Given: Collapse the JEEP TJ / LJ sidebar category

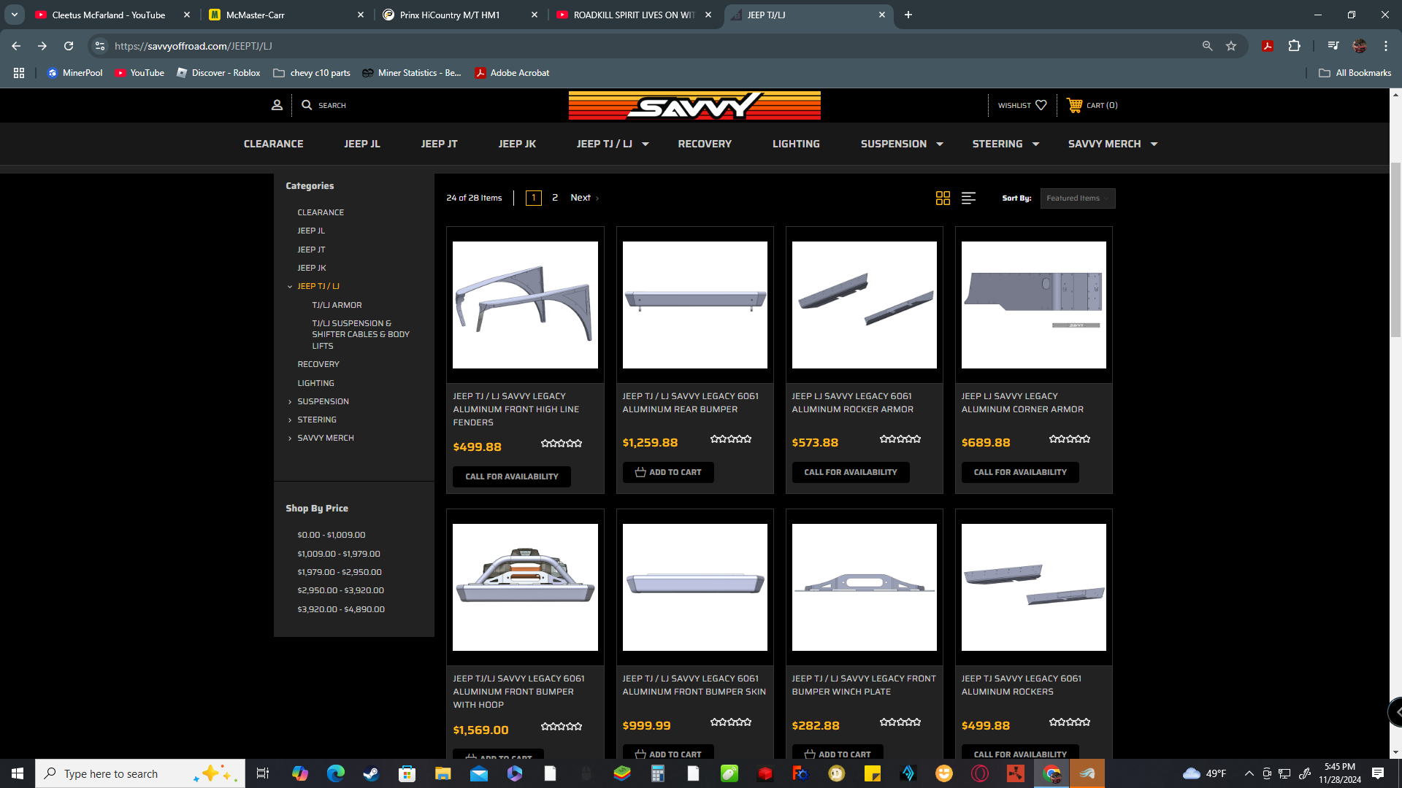Looking at the screenshot, I should [290, 286].
